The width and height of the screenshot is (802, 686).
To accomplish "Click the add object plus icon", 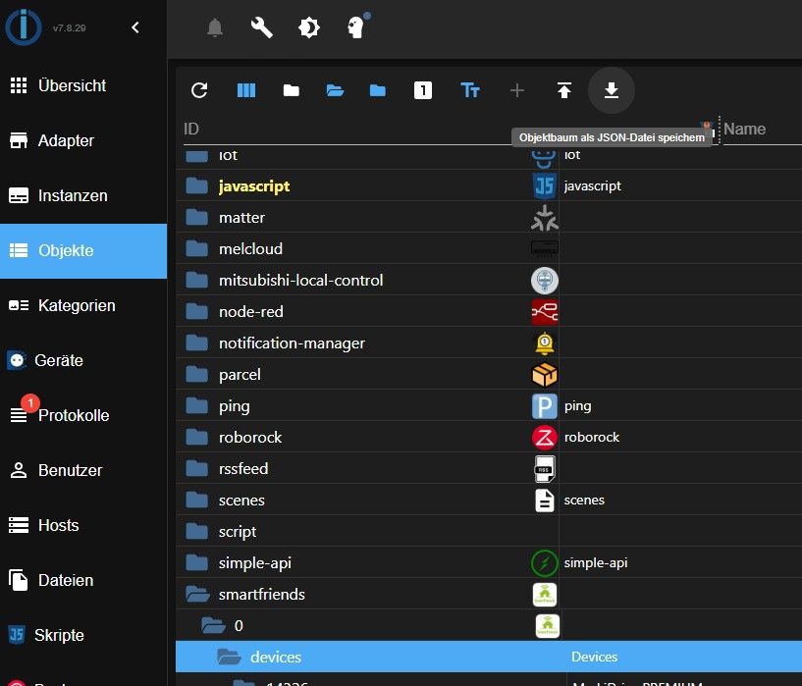I will pyautogui.click(x=517, y=90).
